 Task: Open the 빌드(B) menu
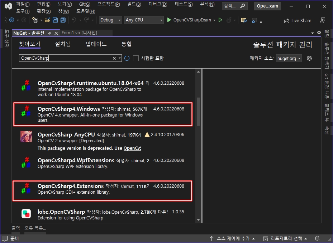[x=134, y=4]
